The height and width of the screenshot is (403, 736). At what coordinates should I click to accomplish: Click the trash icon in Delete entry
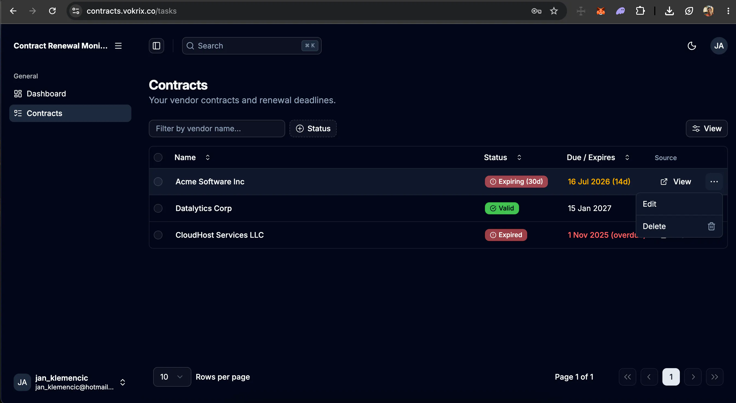tap(711, 226)
